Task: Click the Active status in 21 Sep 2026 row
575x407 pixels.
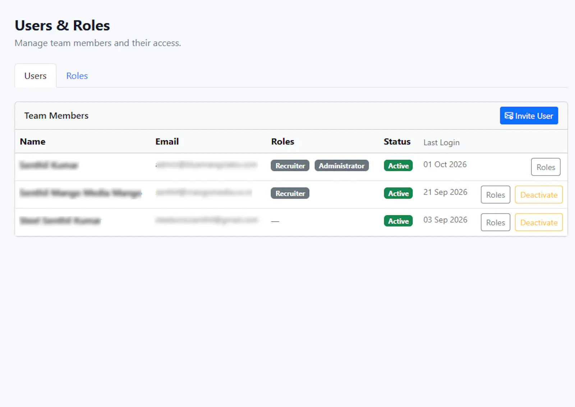Action: [398, 193]
